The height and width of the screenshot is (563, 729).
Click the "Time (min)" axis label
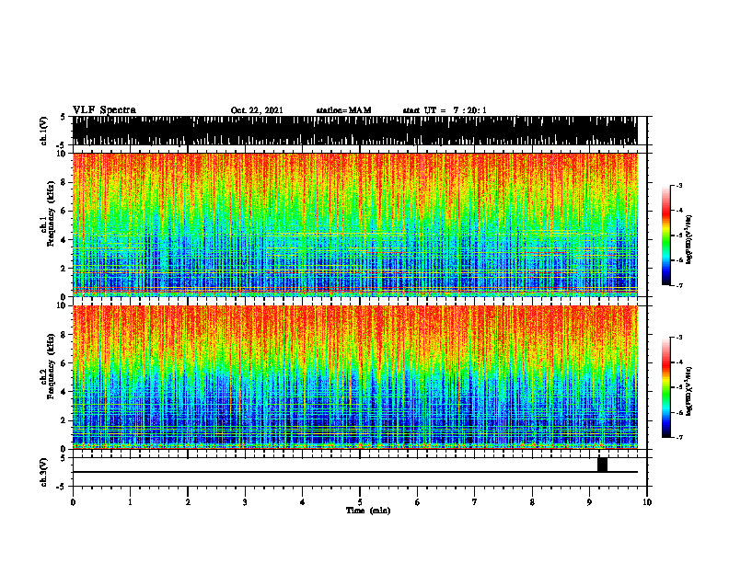point(368,511)
